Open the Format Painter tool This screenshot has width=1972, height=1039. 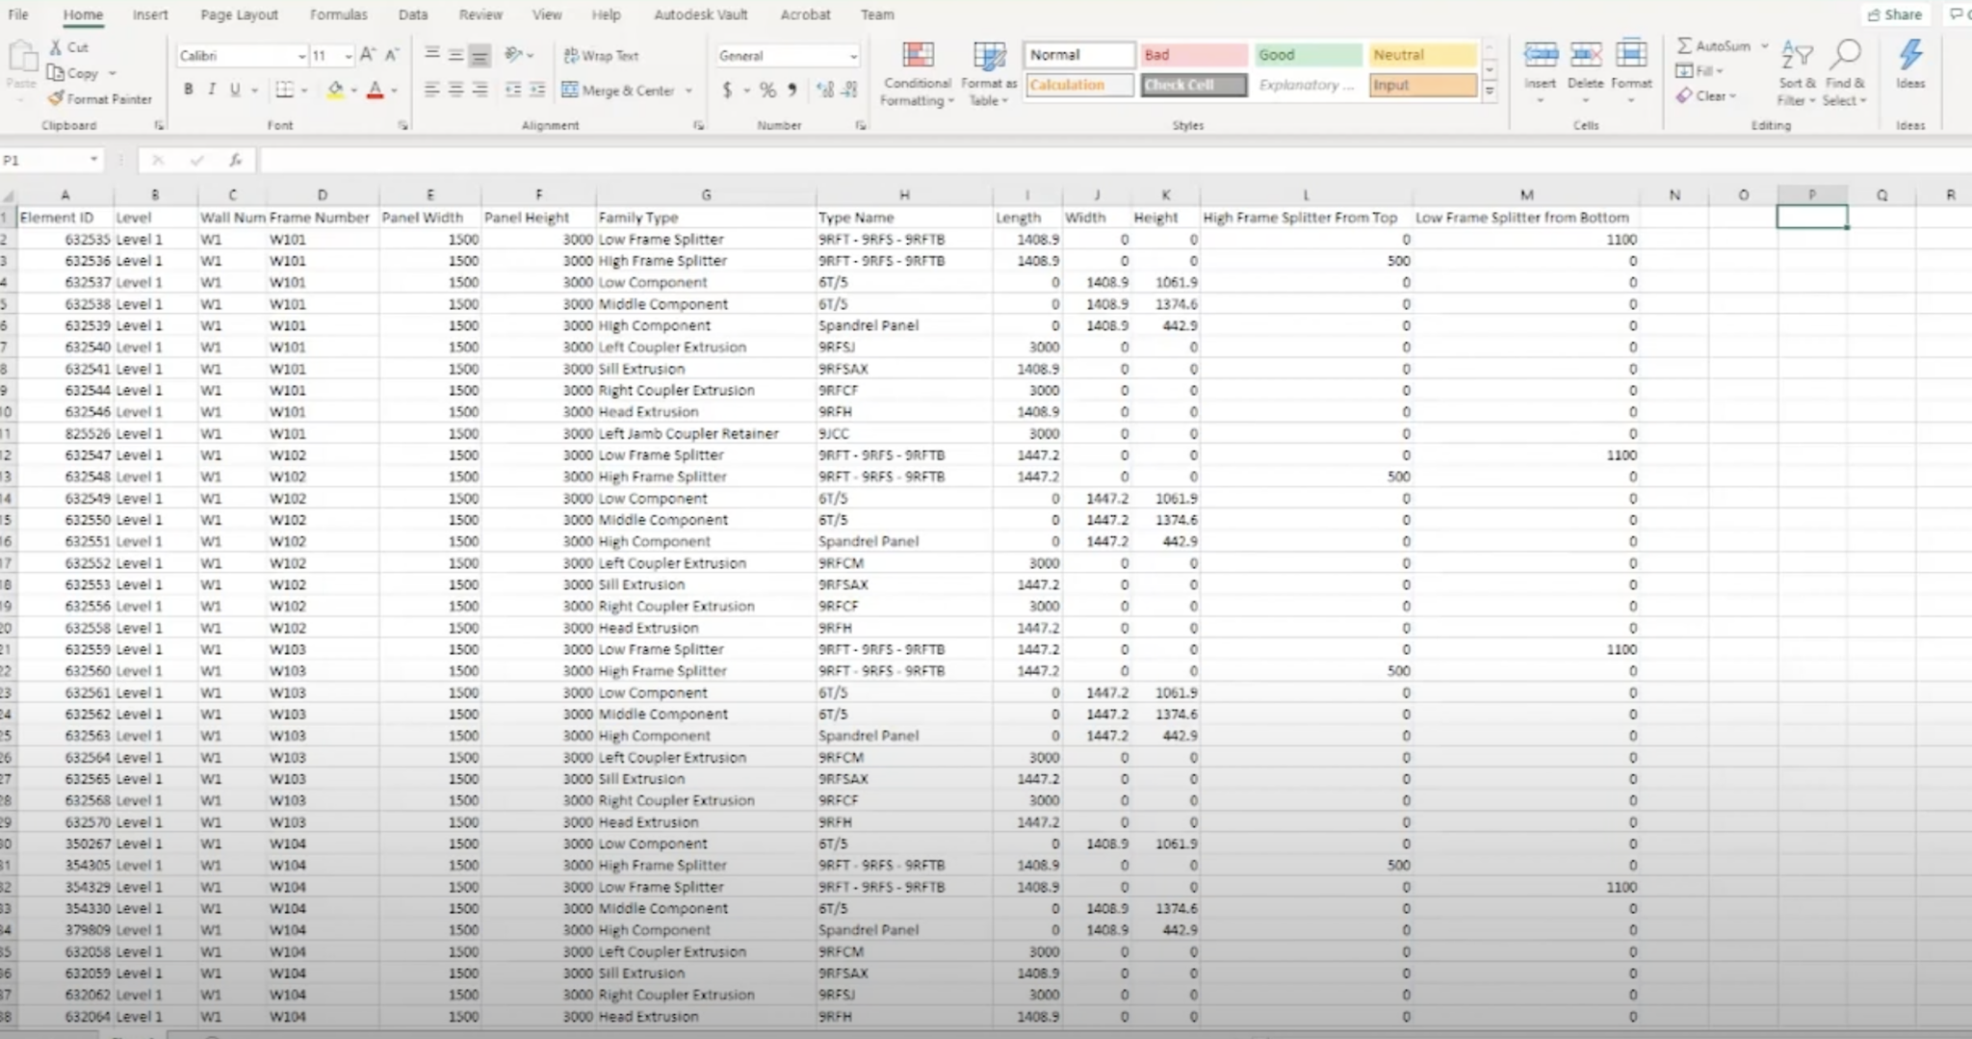pos(100,98)
